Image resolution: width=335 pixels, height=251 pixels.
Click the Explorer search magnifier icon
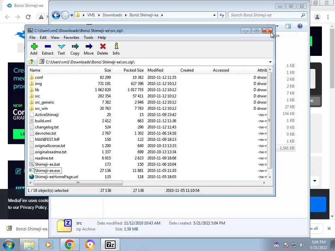pos(303,15)
